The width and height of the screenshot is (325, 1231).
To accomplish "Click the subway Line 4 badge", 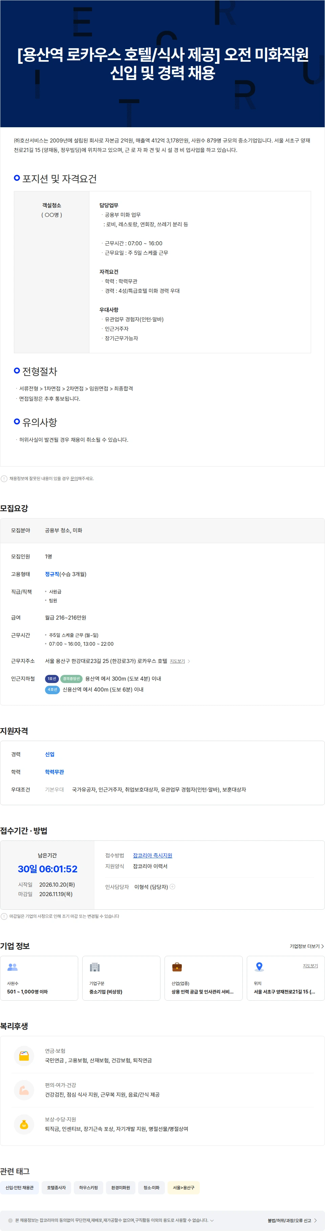I will 52,689.
